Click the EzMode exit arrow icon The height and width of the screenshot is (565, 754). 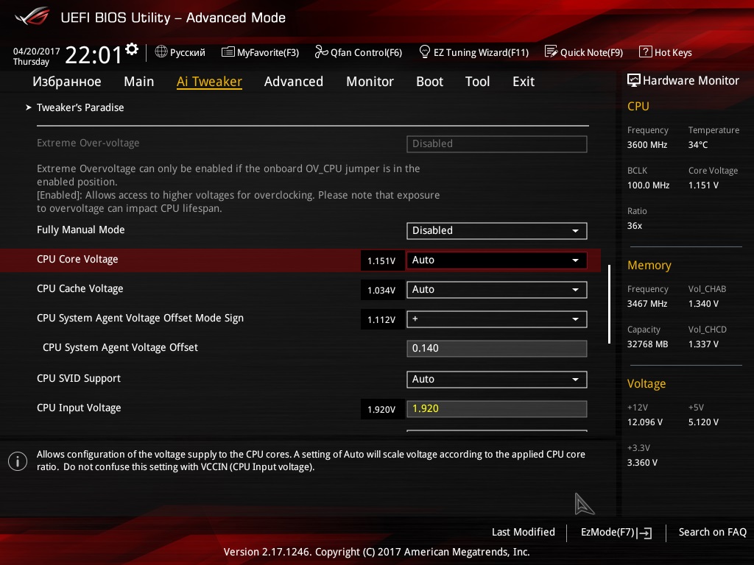pos(645,533)
